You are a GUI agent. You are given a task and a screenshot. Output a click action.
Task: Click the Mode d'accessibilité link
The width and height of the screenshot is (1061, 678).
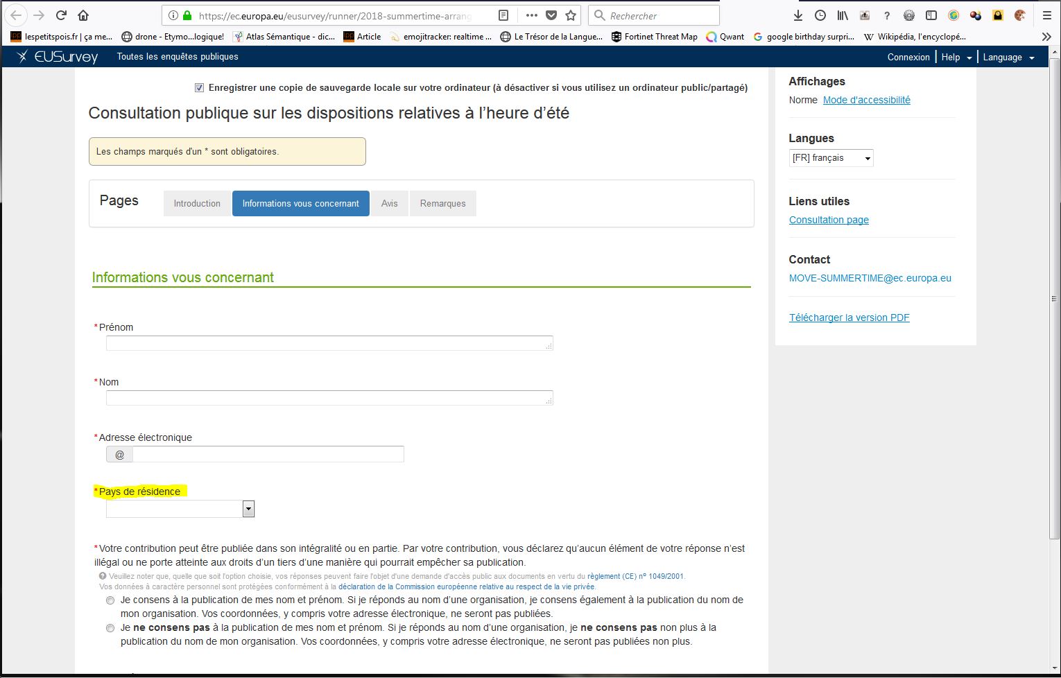[x=866, y=100]
